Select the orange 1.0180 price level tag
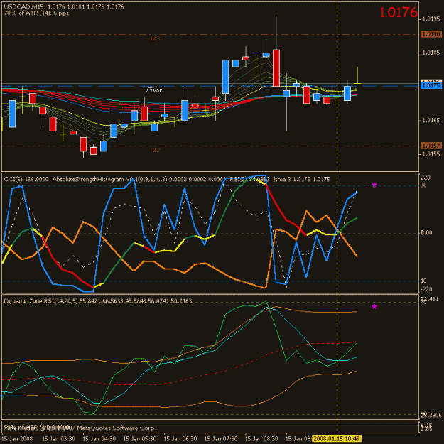This screenshot has height=444, width=444. point(431,34)
